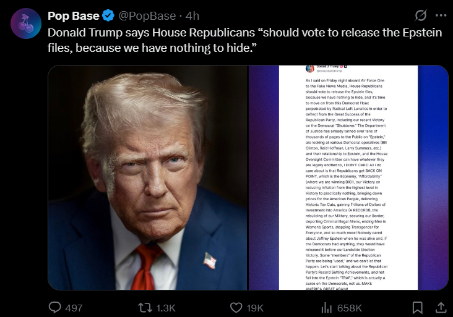Click the tweet text about Epstein files
The image size is (453, 317).
coord(244,40)
